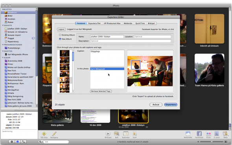Select the New Album radio button
232x145 pixels.
coord(60,39)
